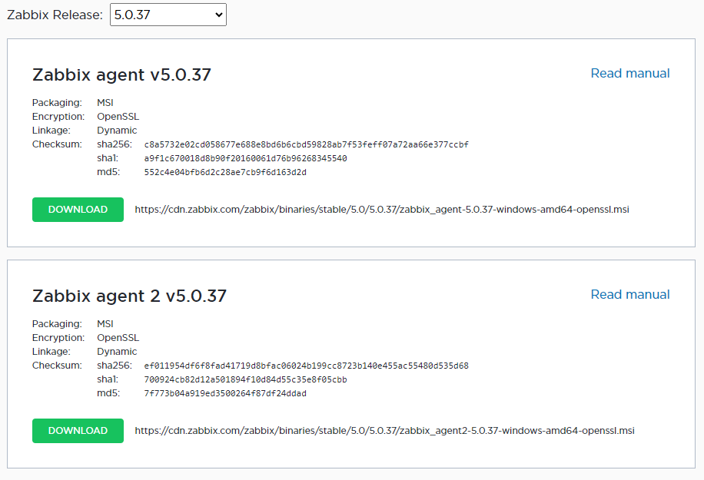Click Linkage value Dynamic under Zabbix agent v5.0.37
704x480 pixels.
pos(117,131)
